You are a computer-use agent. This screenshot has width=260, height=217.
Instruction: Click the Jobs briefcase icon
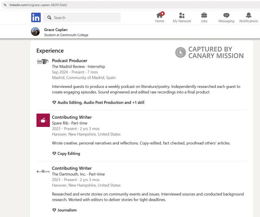[x=204, y=15]
